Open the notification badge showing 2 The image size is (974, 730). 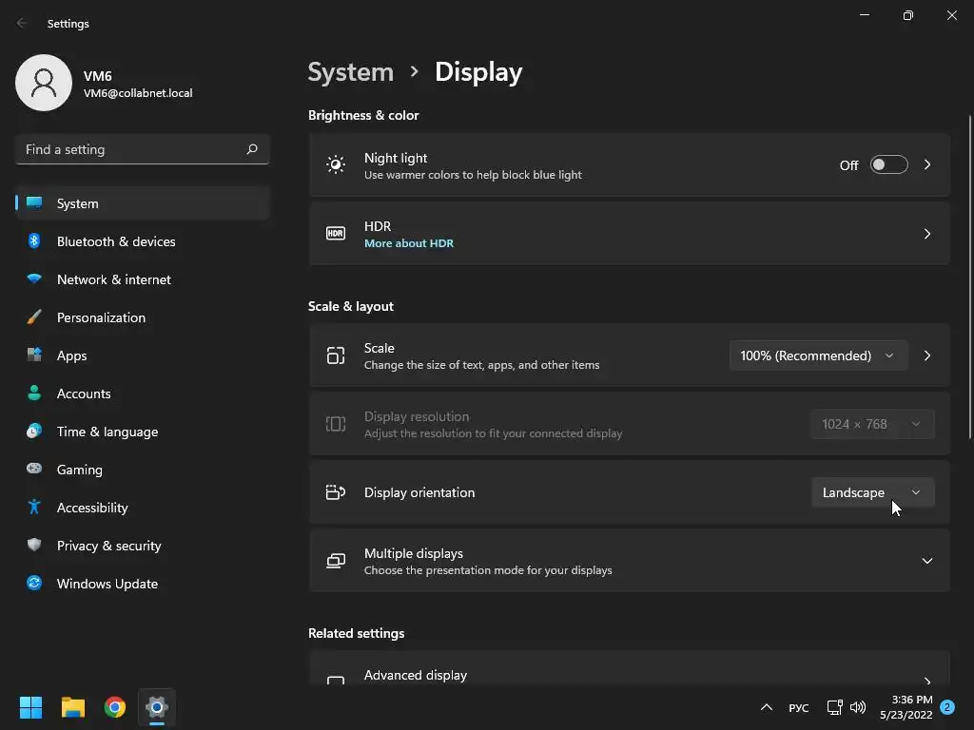tap(947, 707)
